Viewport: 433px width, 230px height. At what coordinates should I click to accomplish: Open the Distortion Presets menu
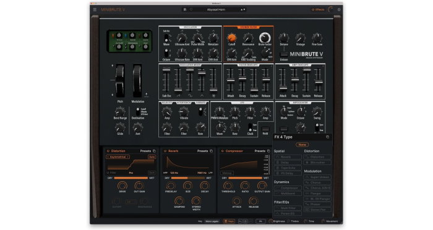tap(145, 151)
